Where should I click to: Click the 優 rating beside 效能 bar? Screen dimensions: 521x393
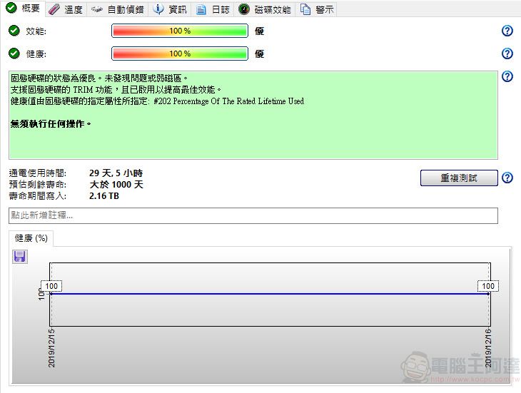click(260, 31)
